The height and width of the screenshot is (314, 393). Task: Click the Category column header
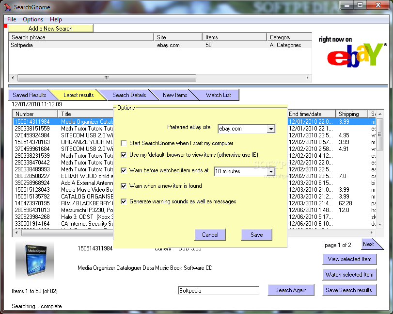pos(289,37)
